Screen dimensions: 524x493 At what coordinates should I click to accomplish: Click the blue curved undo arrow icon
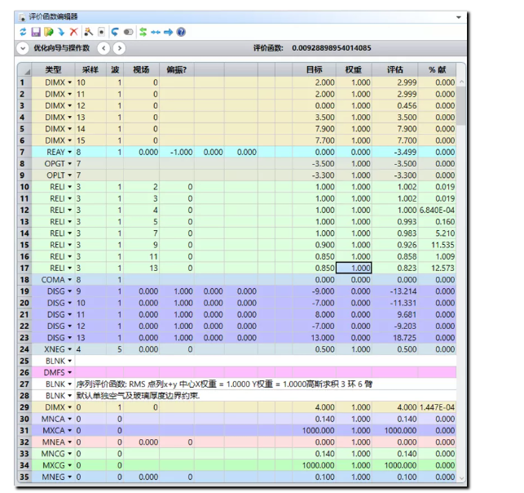[115, 32]
